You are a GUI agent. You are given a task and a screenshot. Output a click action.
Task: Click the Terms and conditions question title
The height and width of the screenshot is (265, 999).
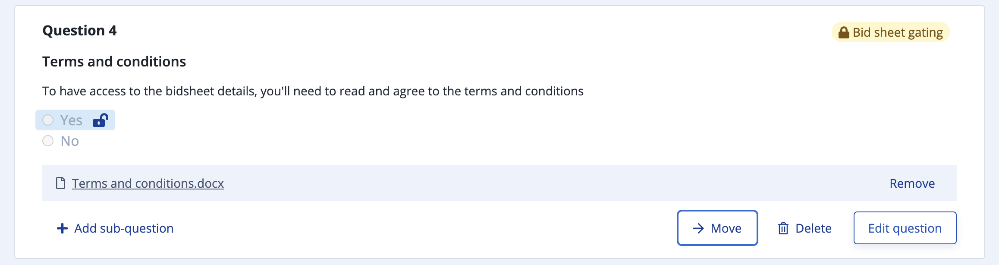pyautogui.click(x=114, y=62)
